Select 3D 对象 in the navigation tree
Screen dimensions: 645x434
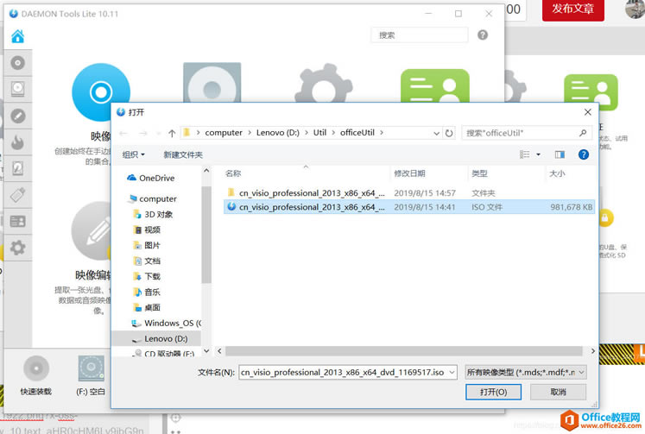pos(154,215)
